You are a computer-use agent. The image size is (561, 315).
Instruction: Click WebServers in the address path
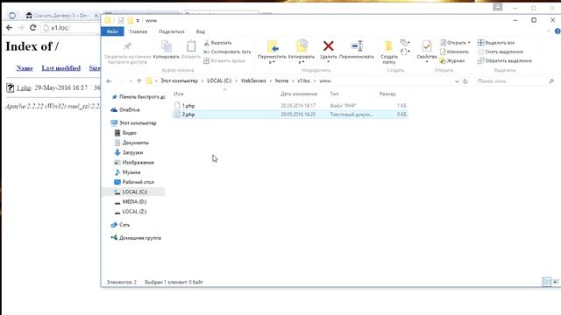[x=253, y=81]
